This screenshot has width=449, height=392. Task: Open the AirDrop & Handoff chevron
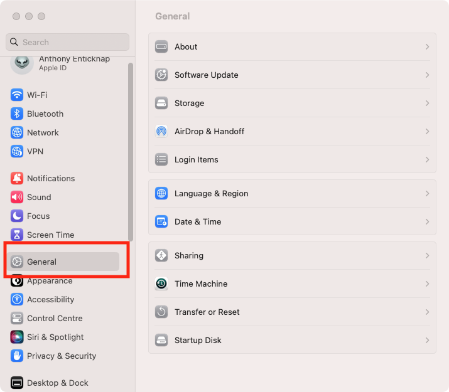(x=427, y=132)
